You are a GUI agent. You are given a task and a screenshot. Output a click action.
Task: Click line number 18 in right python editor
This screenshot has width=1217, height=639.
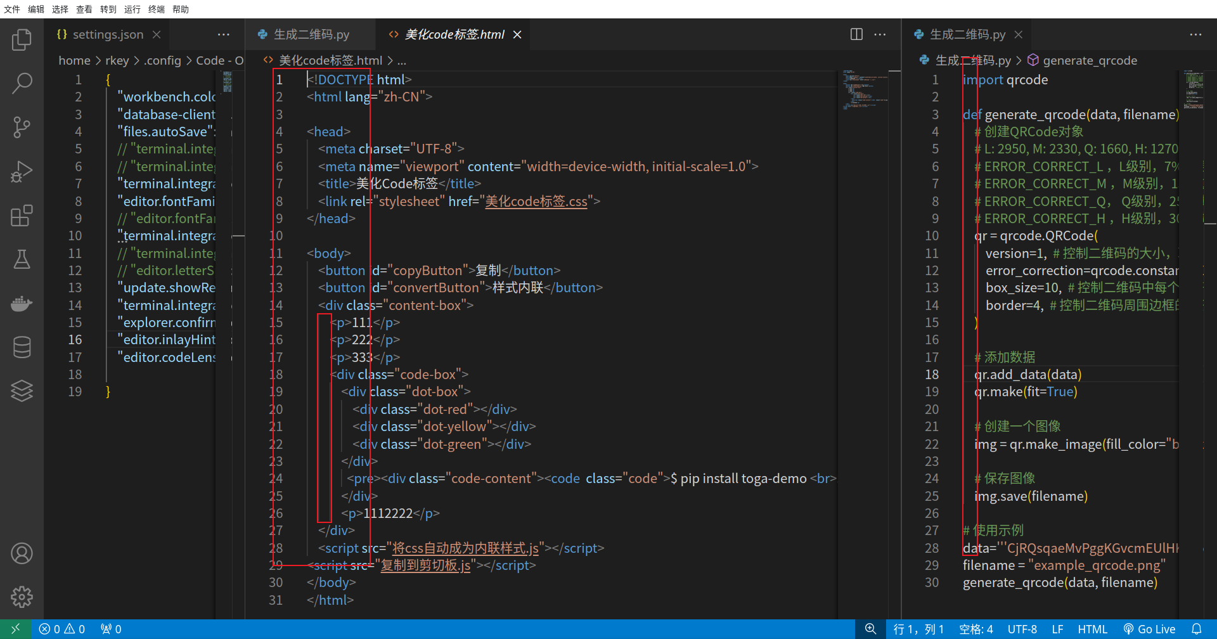click(x=931, y=374)
